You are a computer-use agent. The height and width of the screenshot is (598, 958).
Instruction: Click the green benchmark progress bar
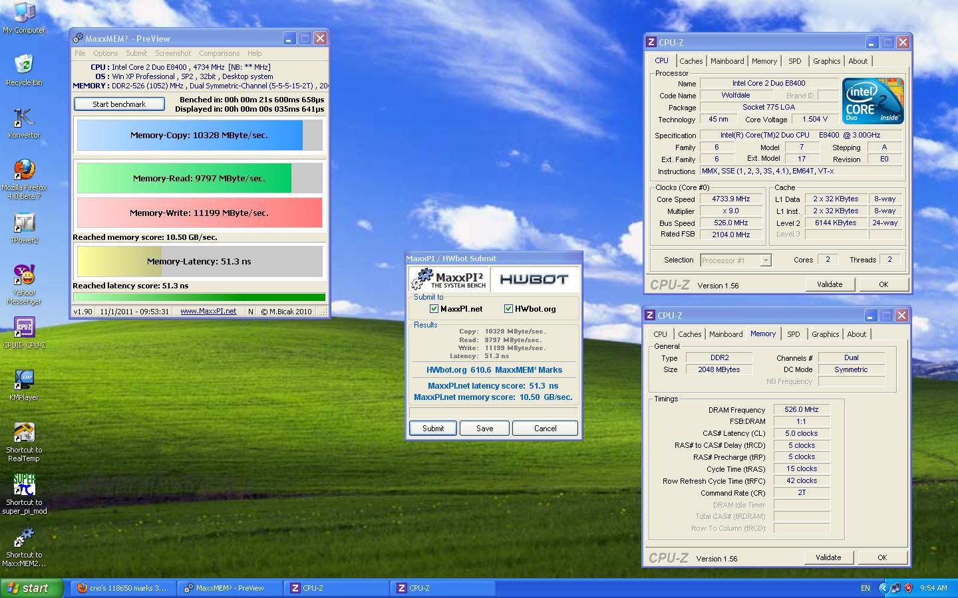(x=200, y=297)
